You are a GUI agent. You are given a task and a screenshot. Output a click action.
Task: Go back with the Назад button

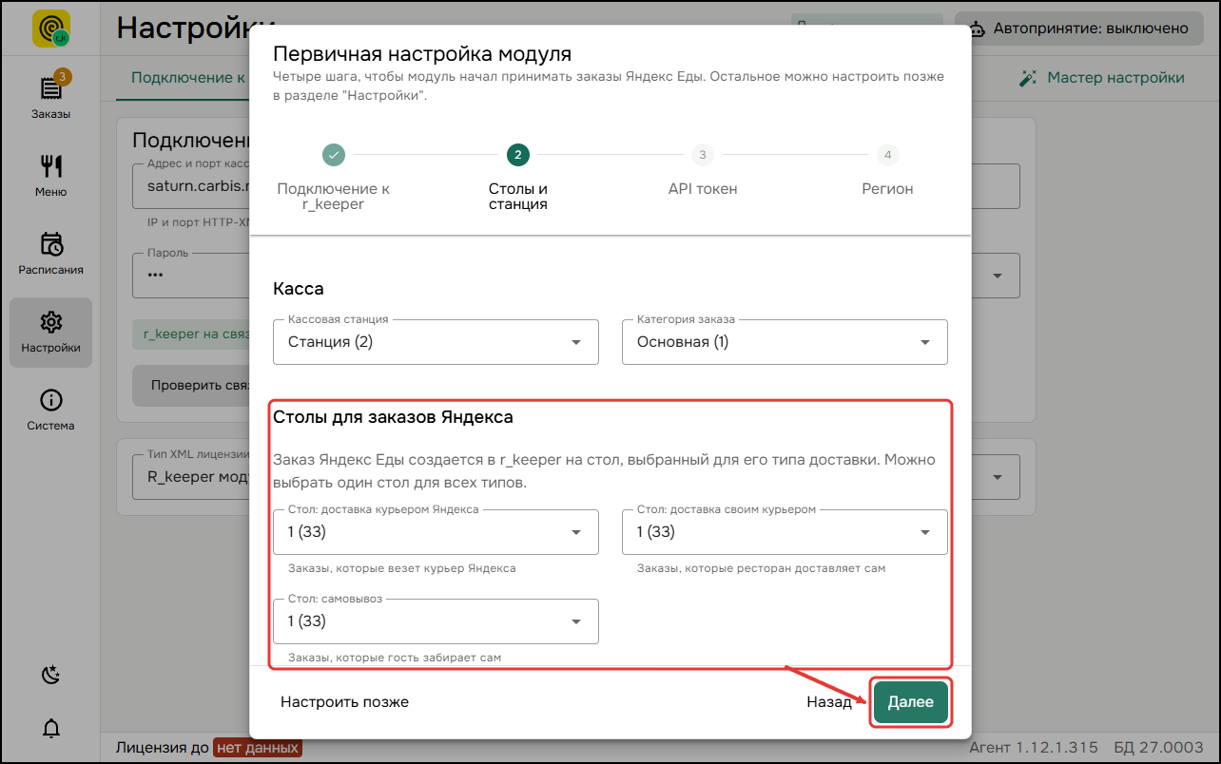[829, 702]
